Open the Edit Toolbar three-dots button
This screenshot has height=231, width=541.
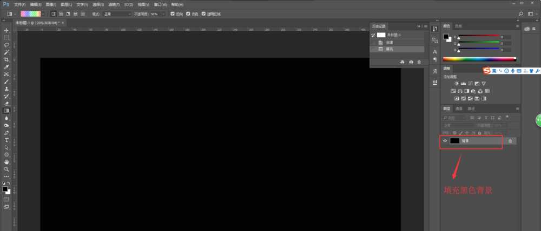tap(6, 176)
